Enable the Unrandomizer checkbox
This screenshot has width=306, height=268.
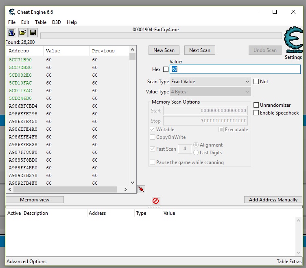tap(256, 105)
